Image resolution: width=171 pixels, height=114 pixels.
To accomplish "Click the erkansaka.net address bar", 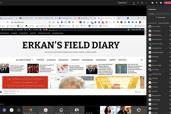I will (31, 22).
